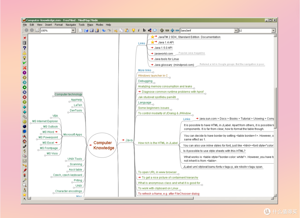Image resolution: width=300 pixels, height=218 pixels.
Task: Add the yellow warning triangle icon
Action: point(24,53)
